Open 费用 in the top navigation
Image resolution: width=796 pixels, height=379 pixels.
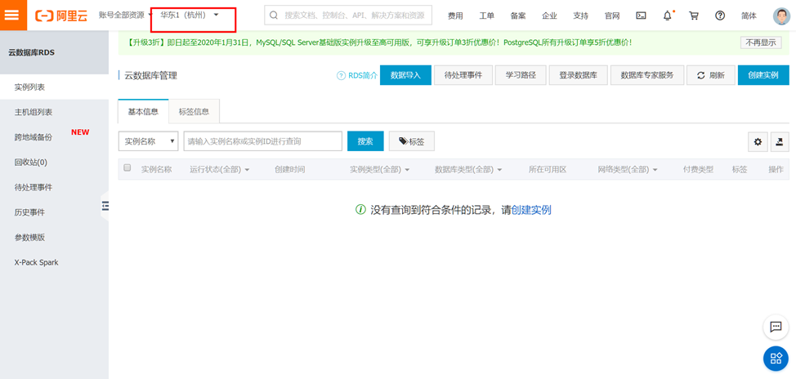(x=455, y=16)
